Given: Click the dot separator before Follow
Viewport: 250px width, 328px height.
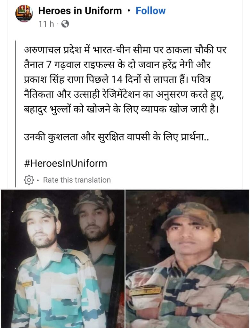Looking at the screenshot, I should [129, 11].
